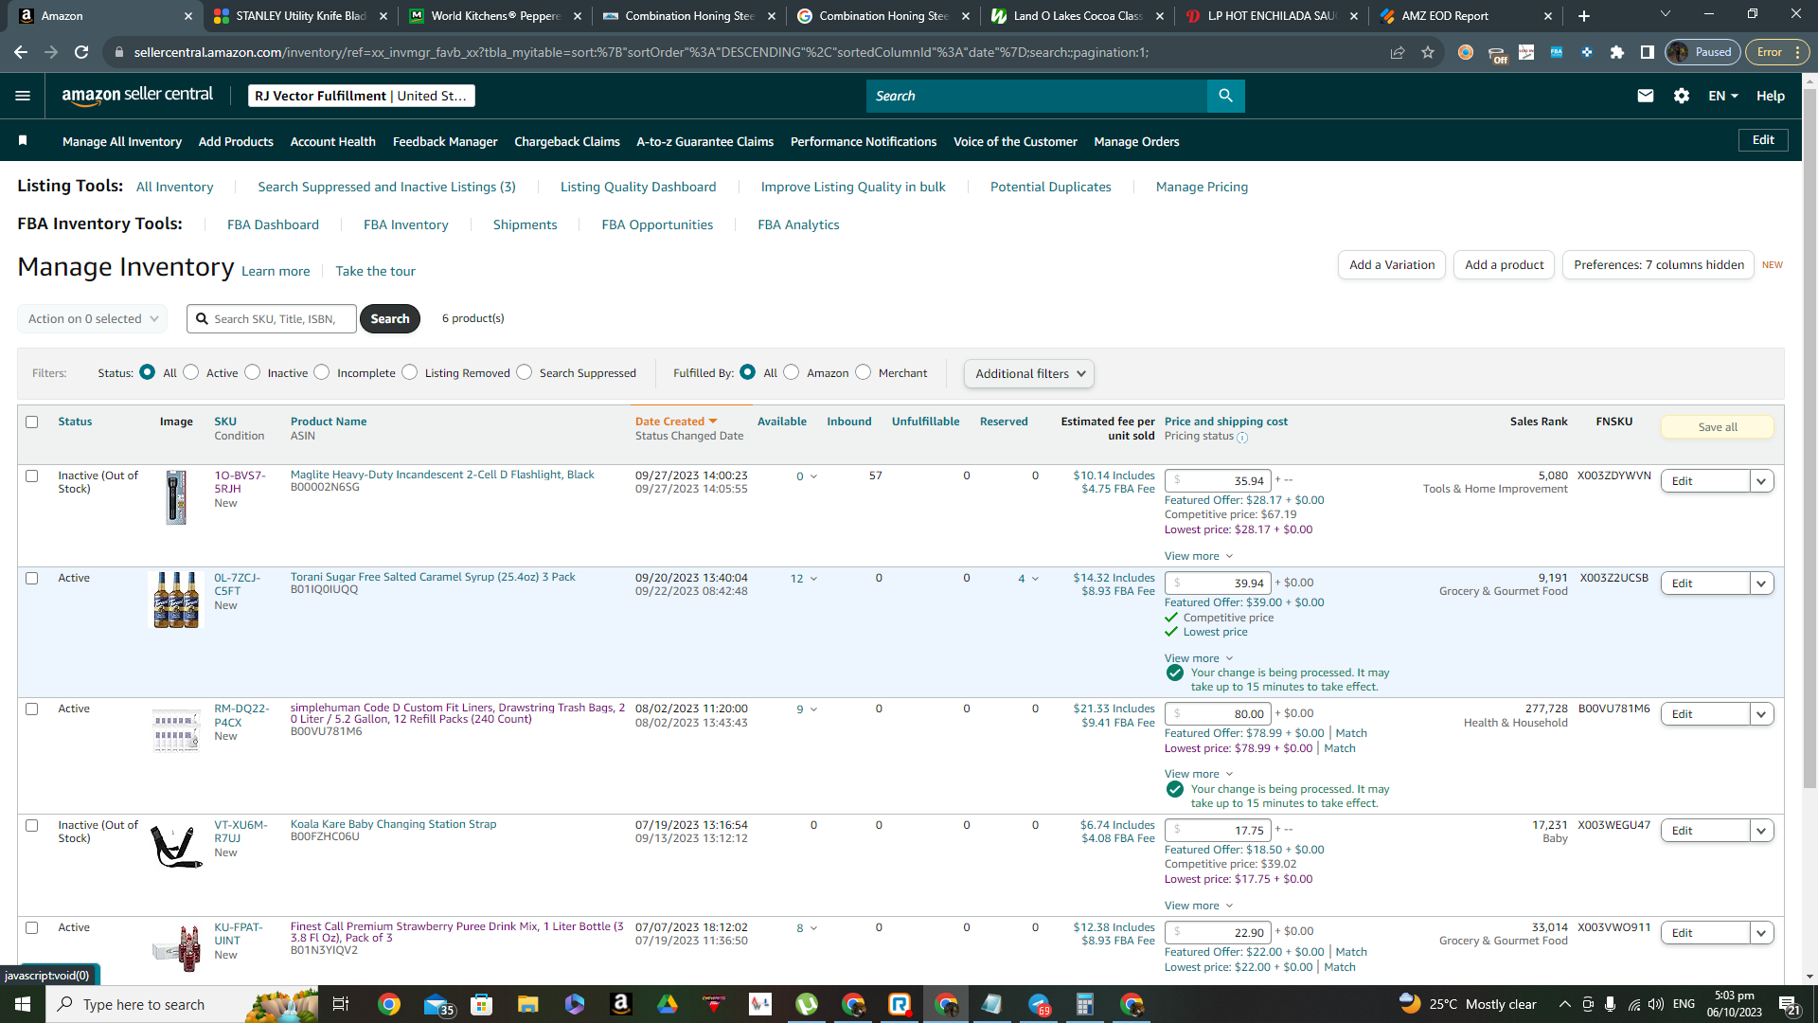The height and width of the screenshot is (1023, 1818).
Task: Open the messages envelope icon
Action: pyautogui.click(x=1646, y=96)
